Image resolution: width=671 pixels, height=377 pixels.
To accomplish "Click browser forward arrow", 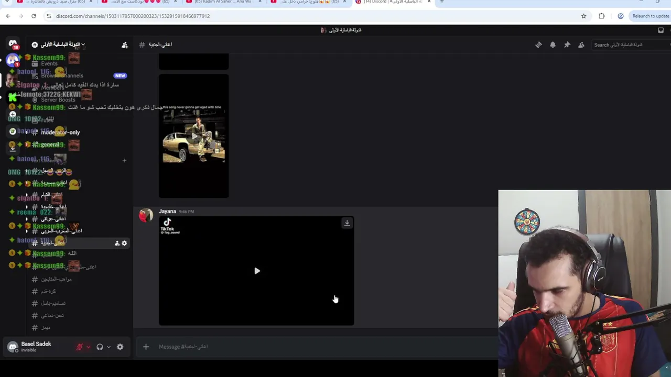I will point(21,16).
